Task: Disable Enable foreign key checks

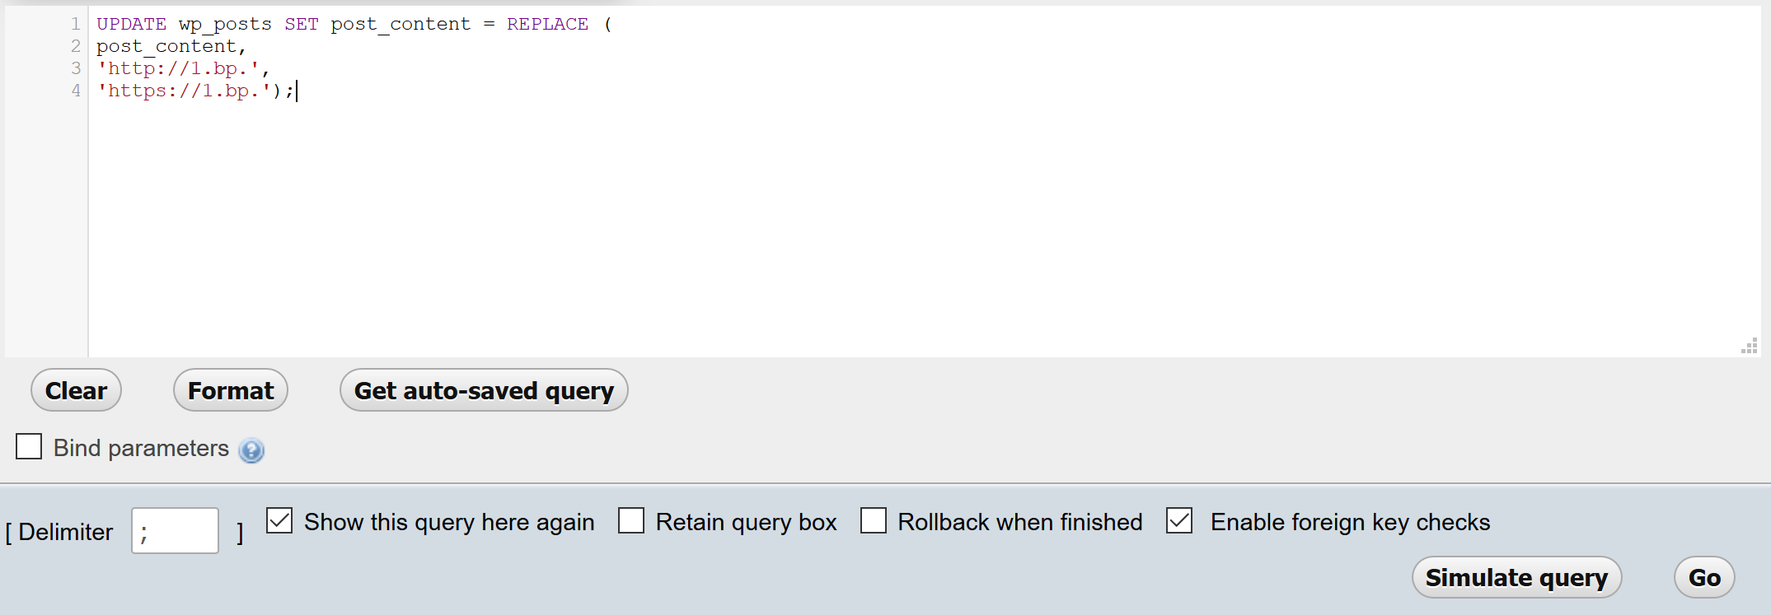Action: pos(1179,520)
